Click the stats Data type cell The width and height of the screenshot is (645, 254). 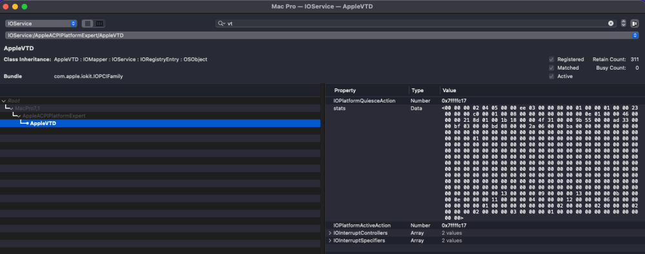click(x=416, y=108)
